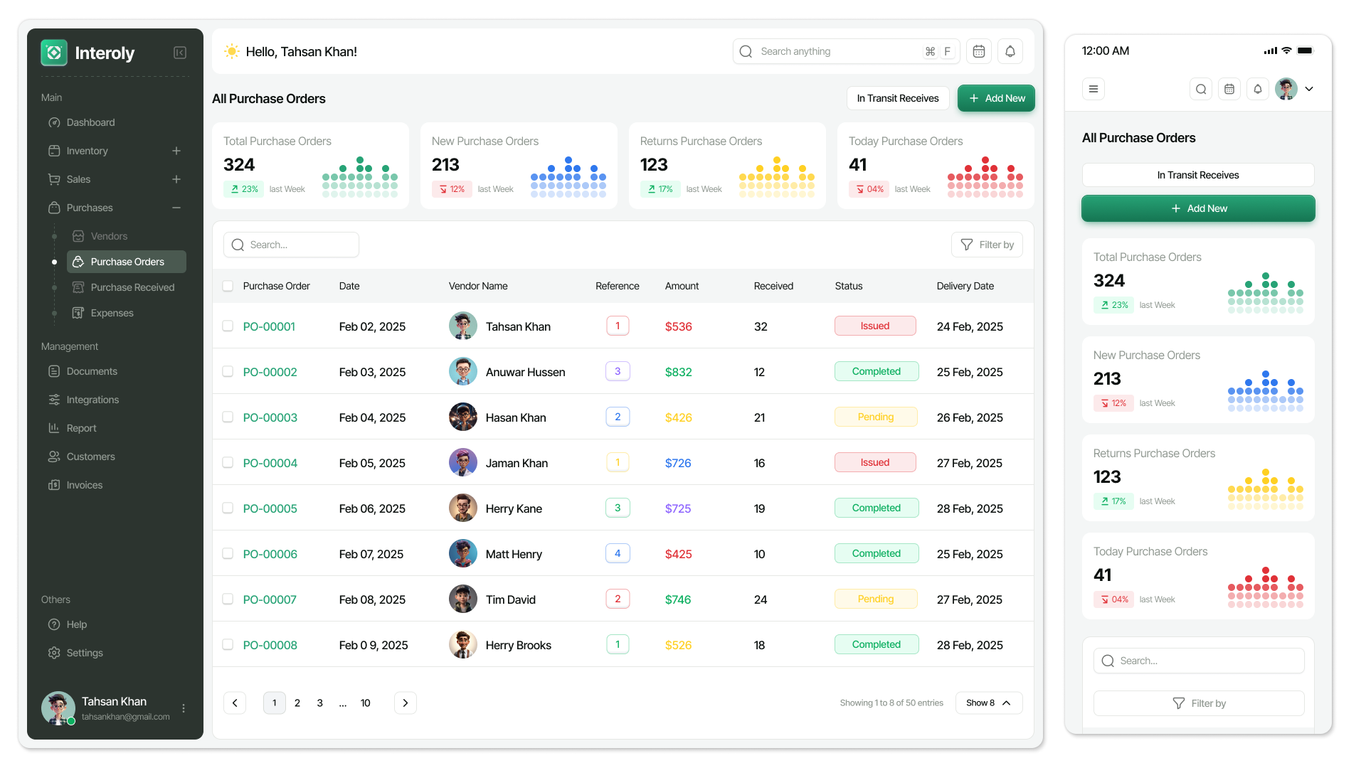Click the mobile search magnifier icon
The height and width of the screenshot is (768, 1366).
[x=1200, y=89]
